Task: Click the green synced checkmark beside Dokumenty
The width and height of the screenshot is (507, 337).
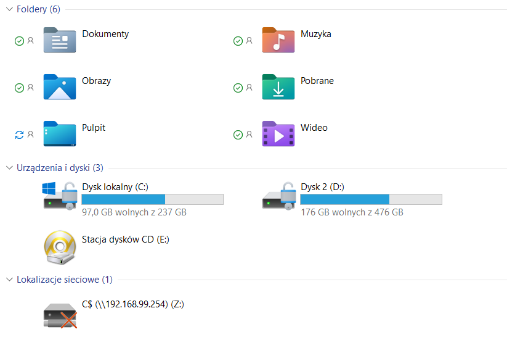Action: 19,41
